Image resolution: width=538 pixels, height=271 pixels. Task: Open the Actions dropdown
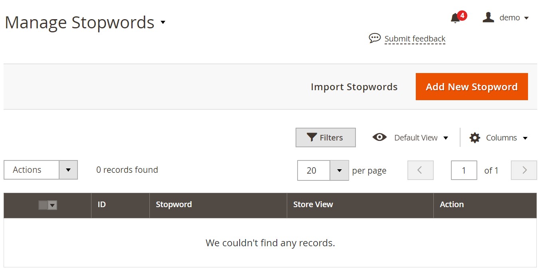[x=41, y=170]
